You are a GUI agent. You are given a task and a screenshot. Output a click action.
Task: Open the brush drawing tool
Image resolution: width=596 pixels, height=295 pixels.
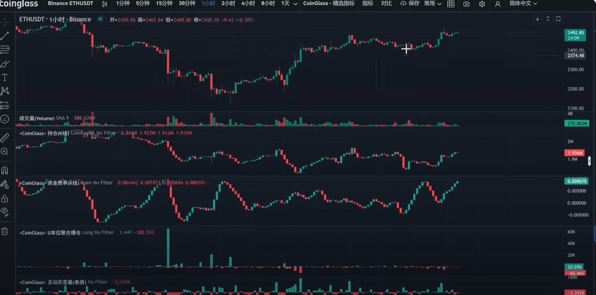[5, 64]
